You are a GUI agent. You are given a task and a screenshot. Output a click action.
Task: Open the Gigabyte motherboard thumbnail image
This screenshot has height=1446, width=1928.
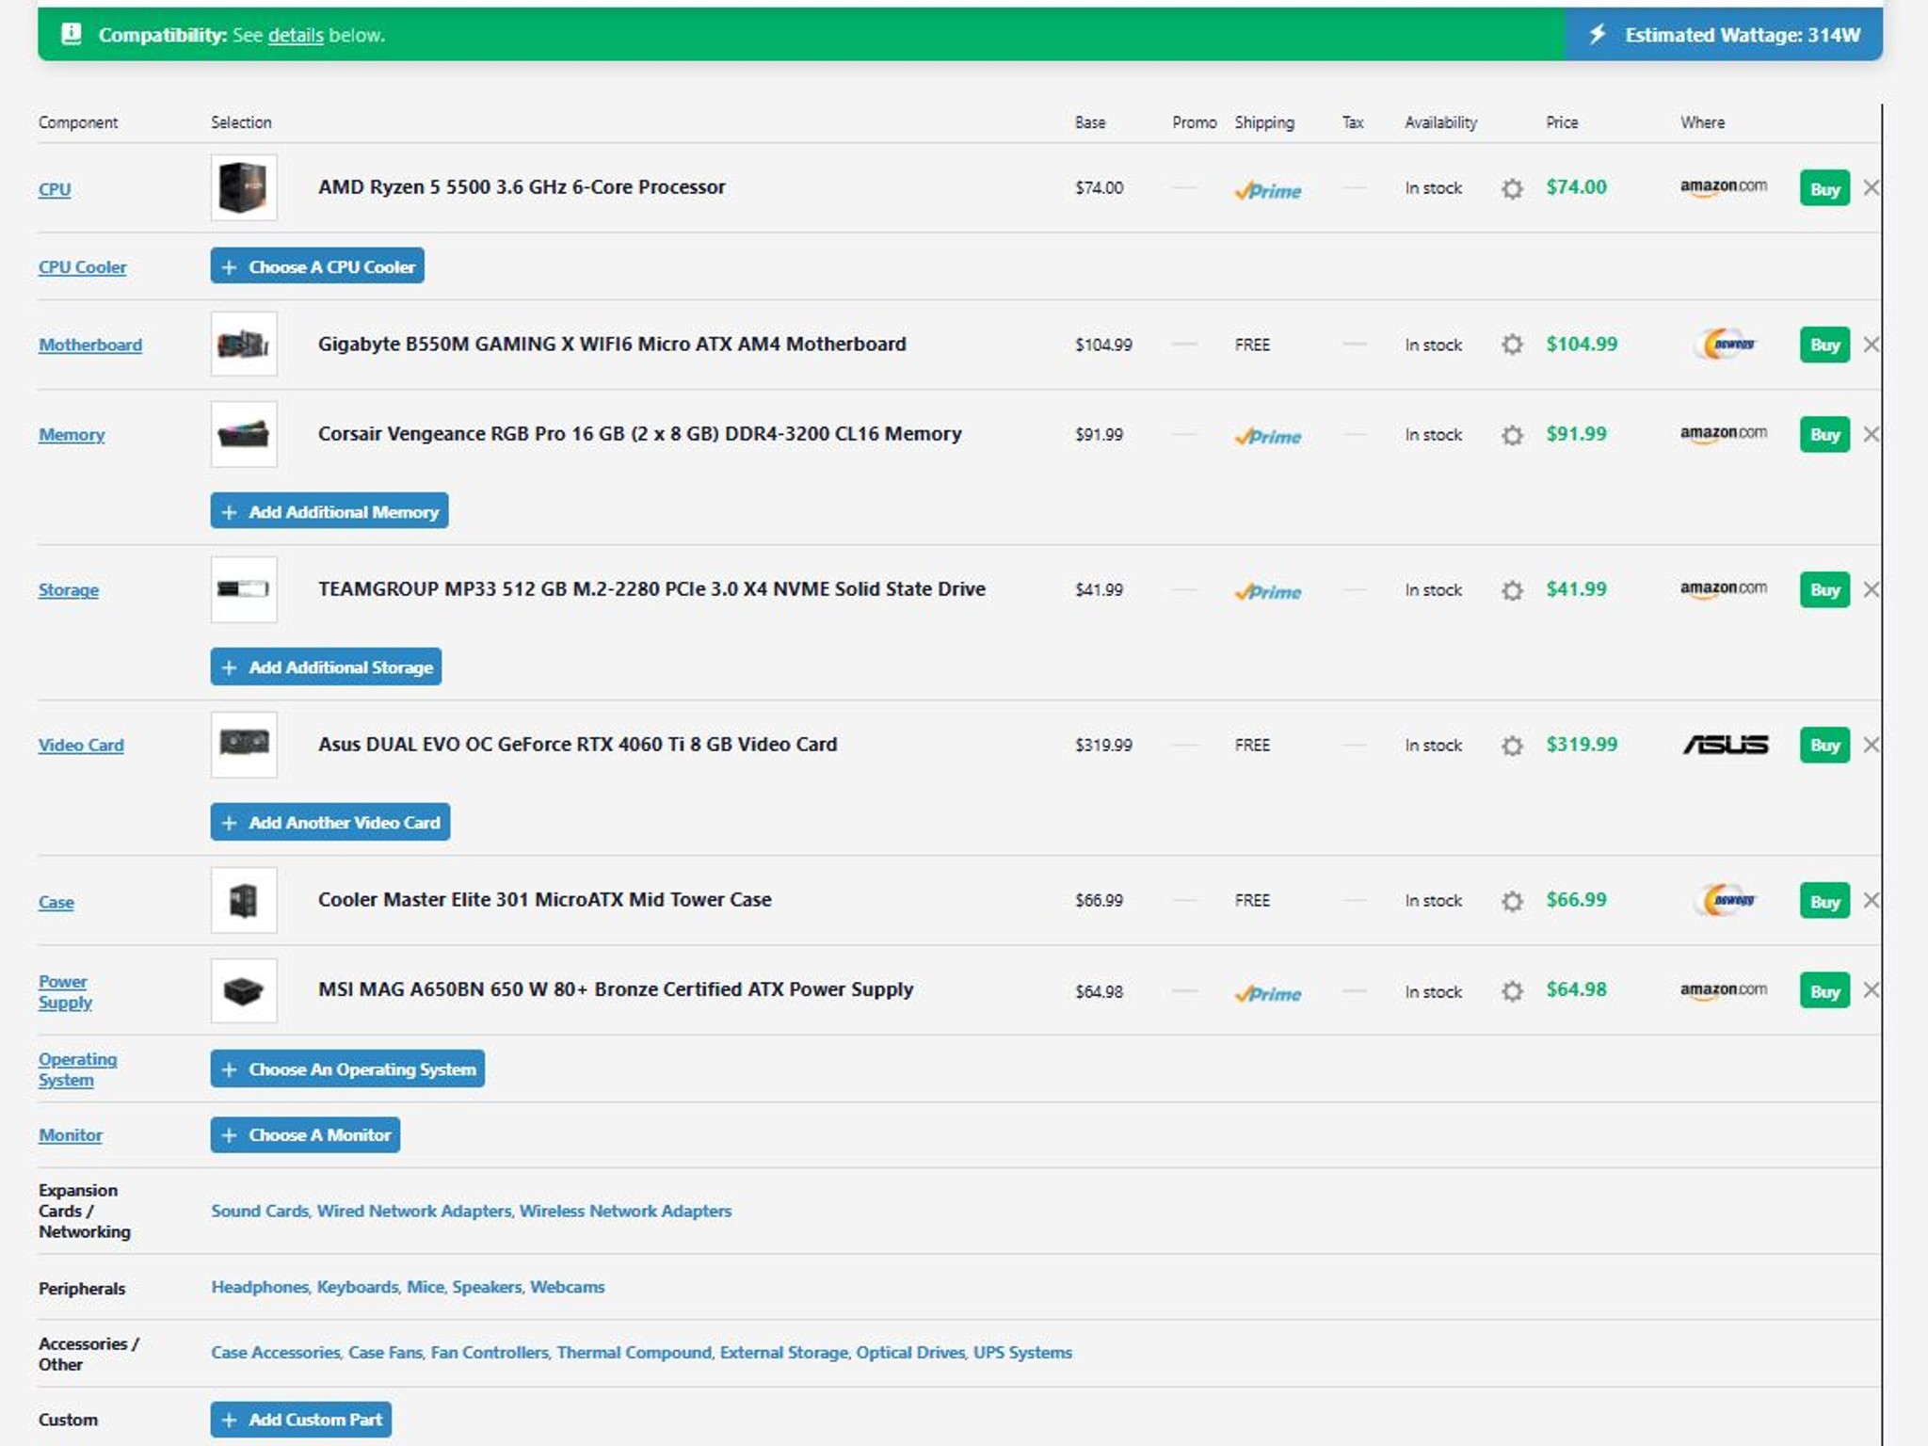pyautogui.click(x=244, y=344)
